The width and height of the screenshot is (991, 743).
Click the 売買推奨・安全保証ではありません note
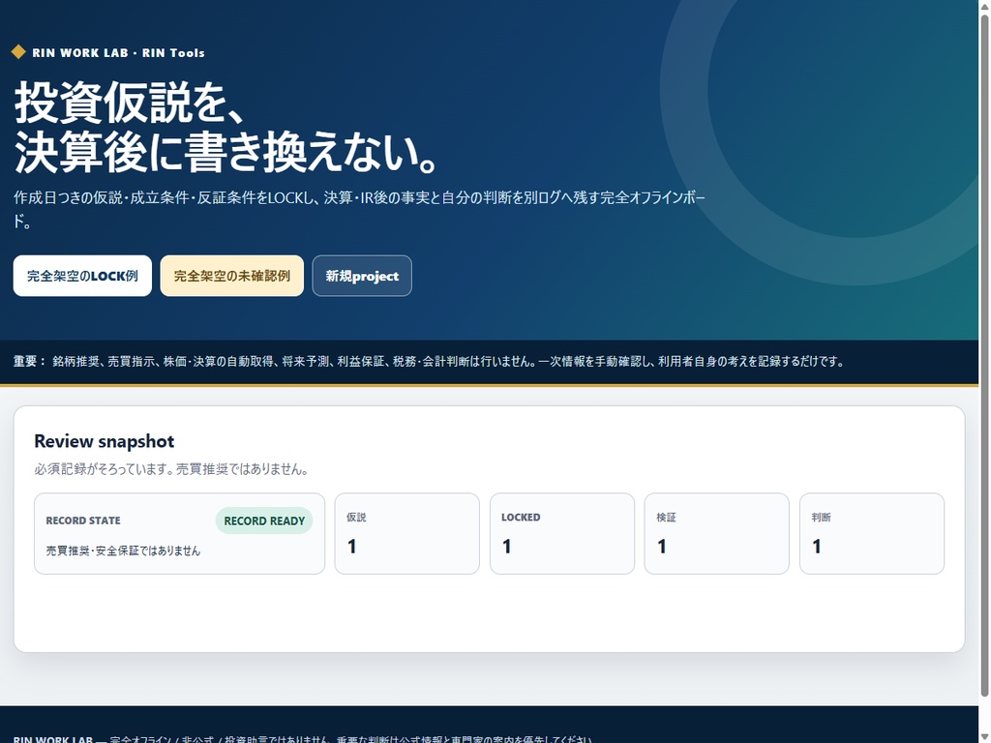(123, 550)
